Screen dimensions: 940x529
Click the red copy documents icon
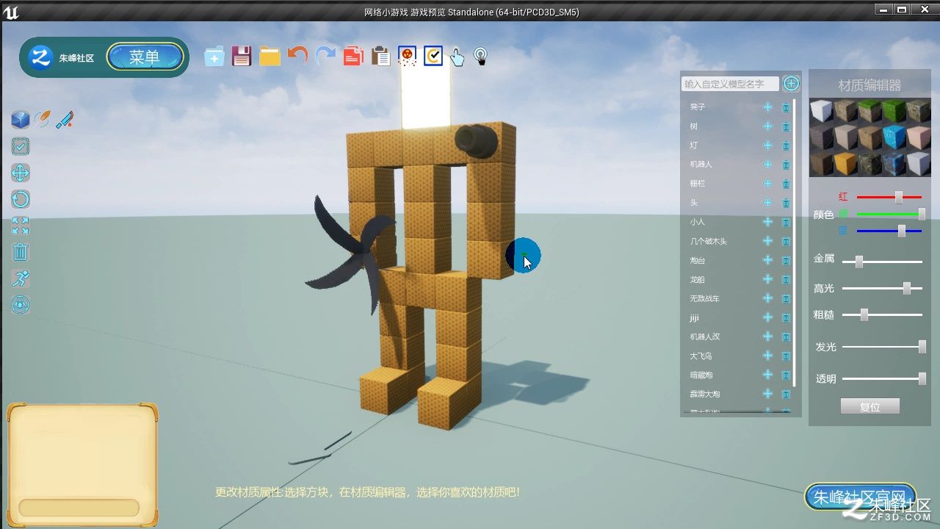click(x=353, y=57)
